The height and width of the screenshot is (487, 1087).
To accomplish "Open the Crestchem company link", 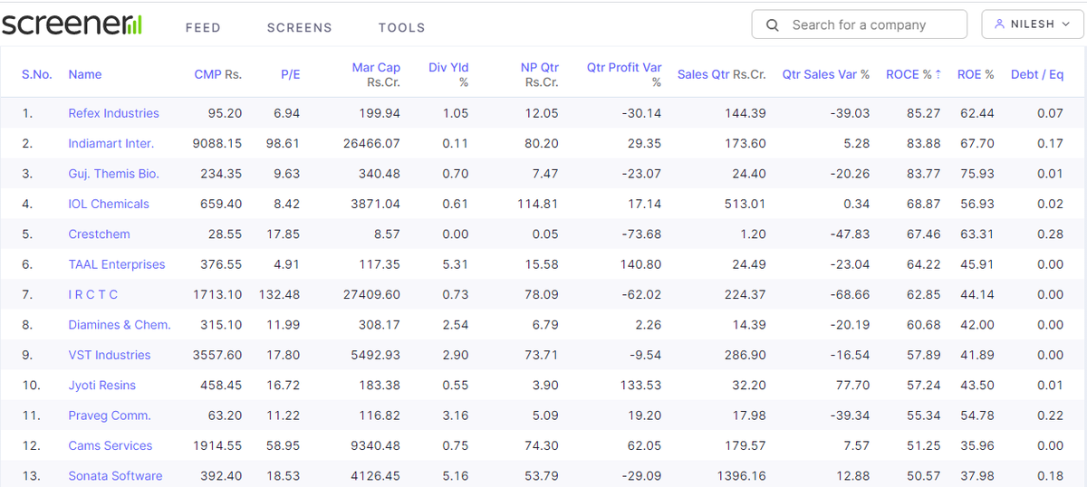I will coord(99,234).
